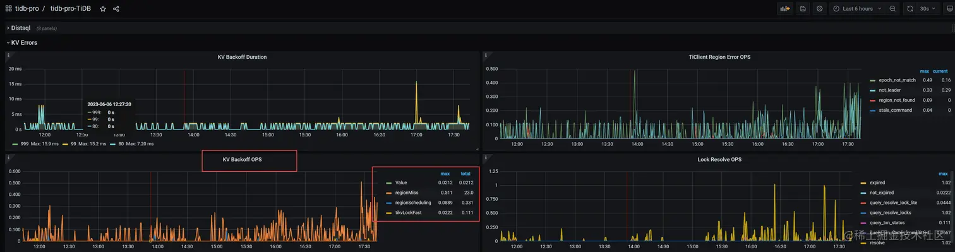The width and height of the screenshot is (955, 252).
Task: Sort KV Backoff OPS legend by max
Action: pos(445,174)
